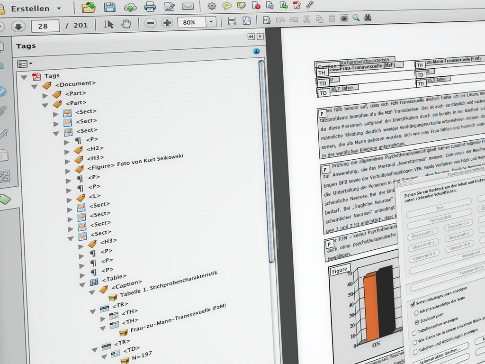The width and height of the screenshot is (485, 364).
Task: Click the Überschrift 4 button
Action: [x=458, y=225]
